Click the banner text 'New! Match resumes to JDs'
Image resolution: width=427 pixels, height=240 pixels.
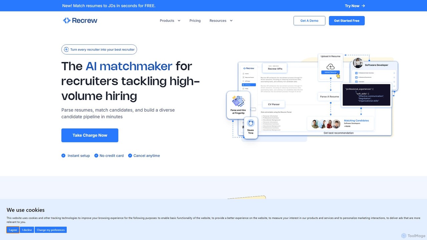pyautogui.click(x=109, y=6)
